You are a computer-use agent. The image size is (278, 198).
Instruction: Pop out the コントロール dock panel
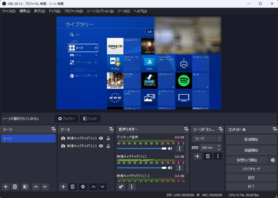point(275,129)
